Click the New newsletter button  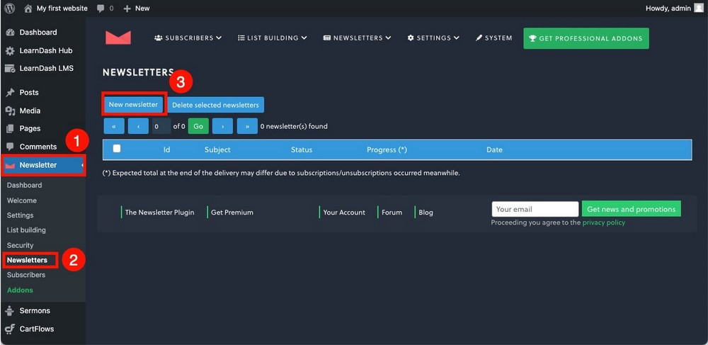[x=133, y=105]
